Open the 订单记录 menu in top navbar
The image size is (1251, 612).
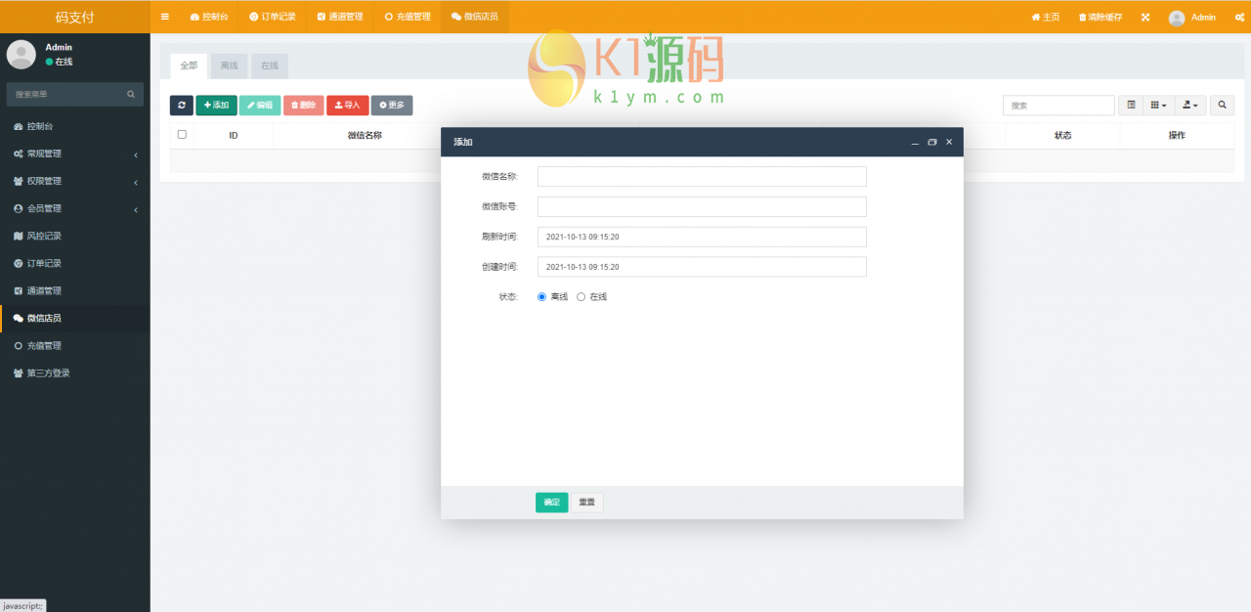click(x=273, y=16)
